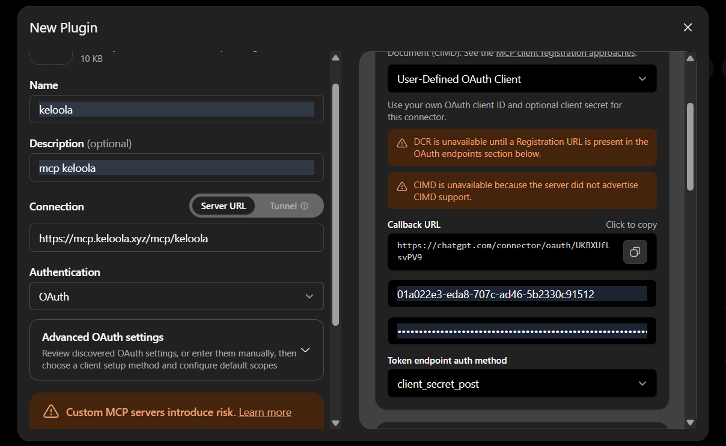The height and width of the screenshot is (446, 726).
Task: Close the New Plugin dialog
Action: (688, 28)
